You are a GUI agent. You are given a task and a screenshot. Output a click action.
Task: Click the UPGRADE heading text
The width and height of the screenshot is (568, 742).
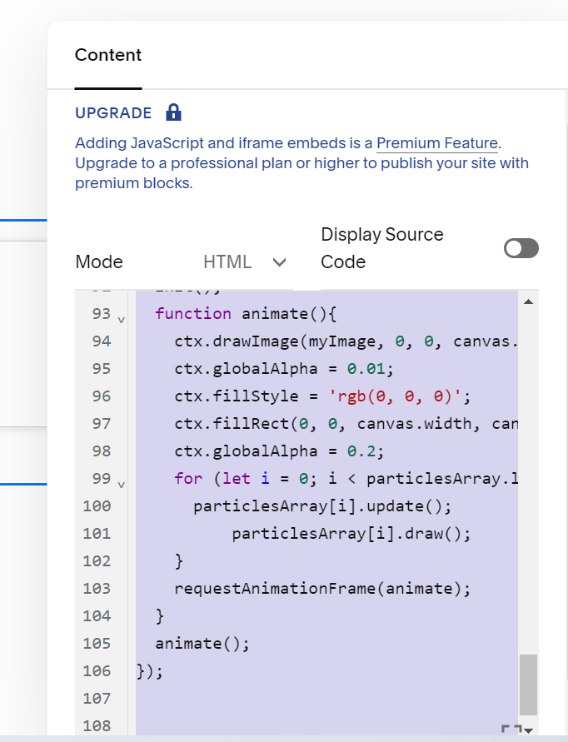click(x=113, y=113)
